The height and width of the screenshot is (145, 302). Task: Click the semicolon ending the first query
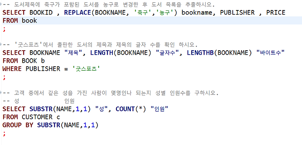[x=4, y=29]
